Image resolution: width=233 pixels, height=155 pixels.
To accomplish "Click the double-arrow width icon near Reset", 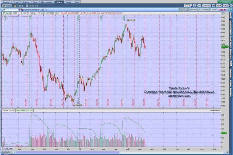I will [213, 6].
